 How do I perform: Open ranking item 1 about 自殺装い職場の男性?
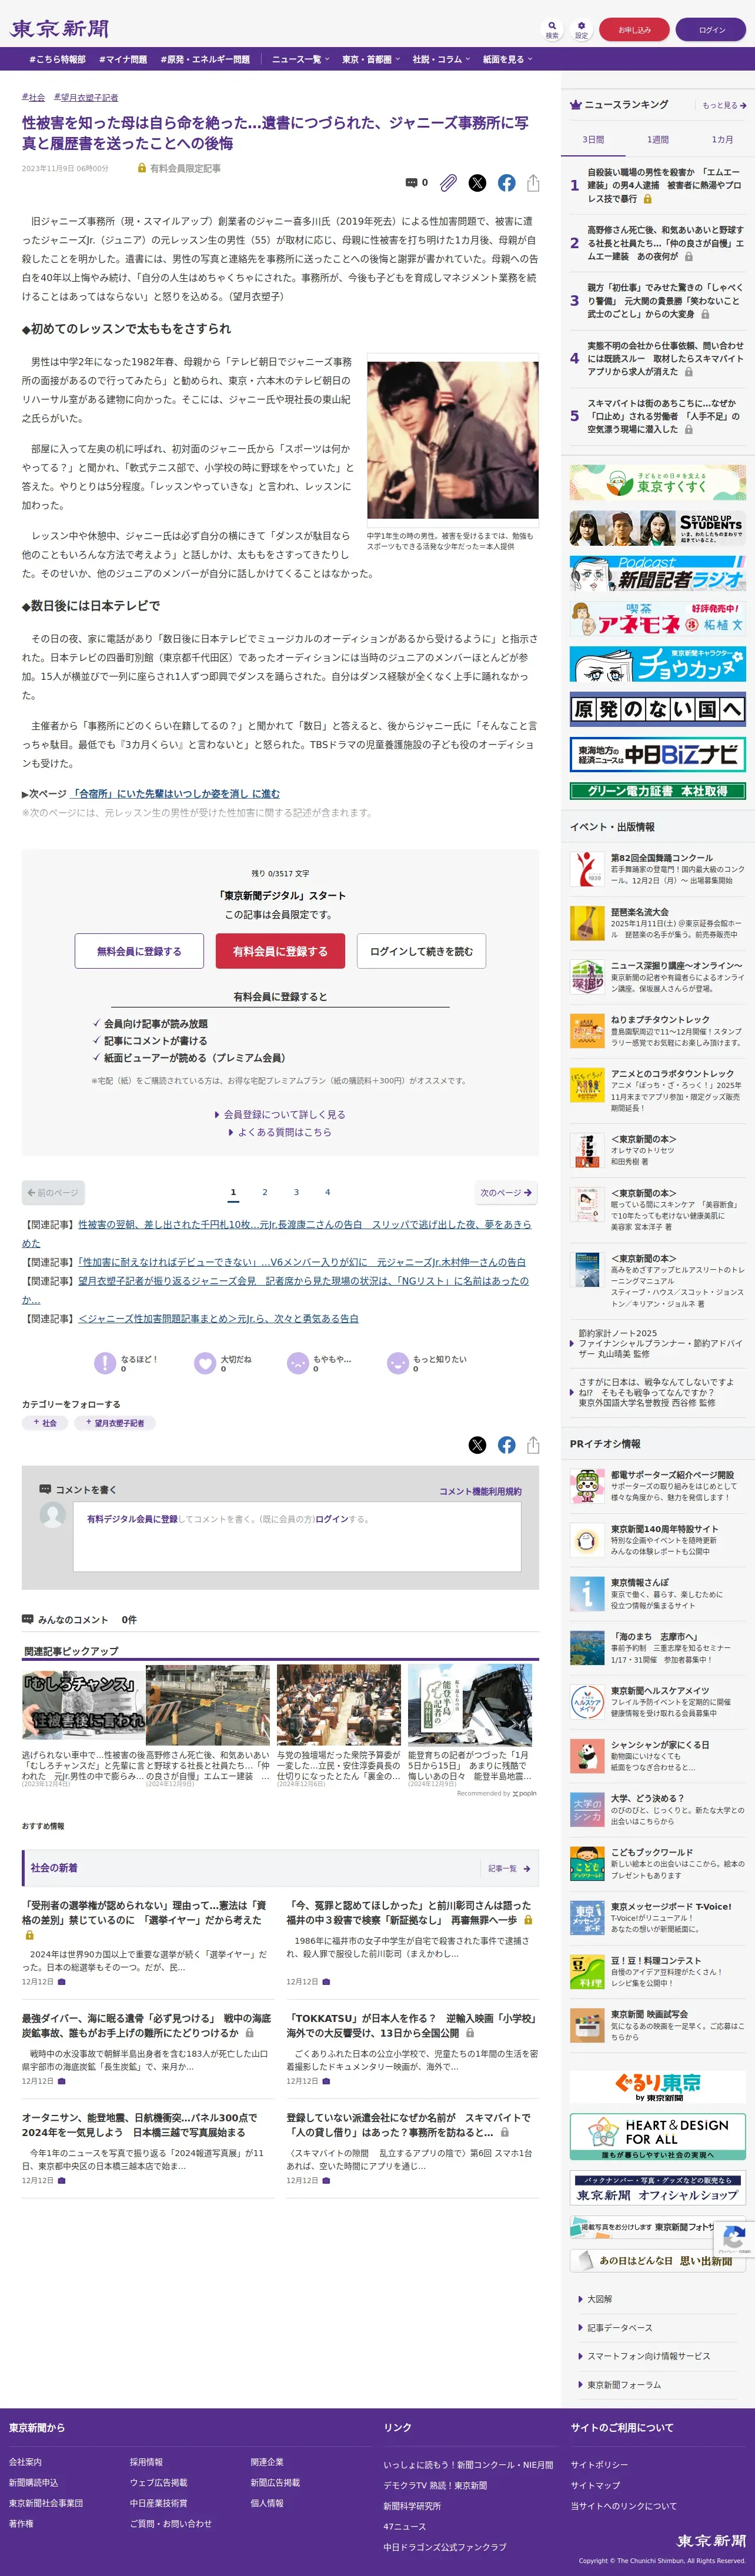(658, 185)
